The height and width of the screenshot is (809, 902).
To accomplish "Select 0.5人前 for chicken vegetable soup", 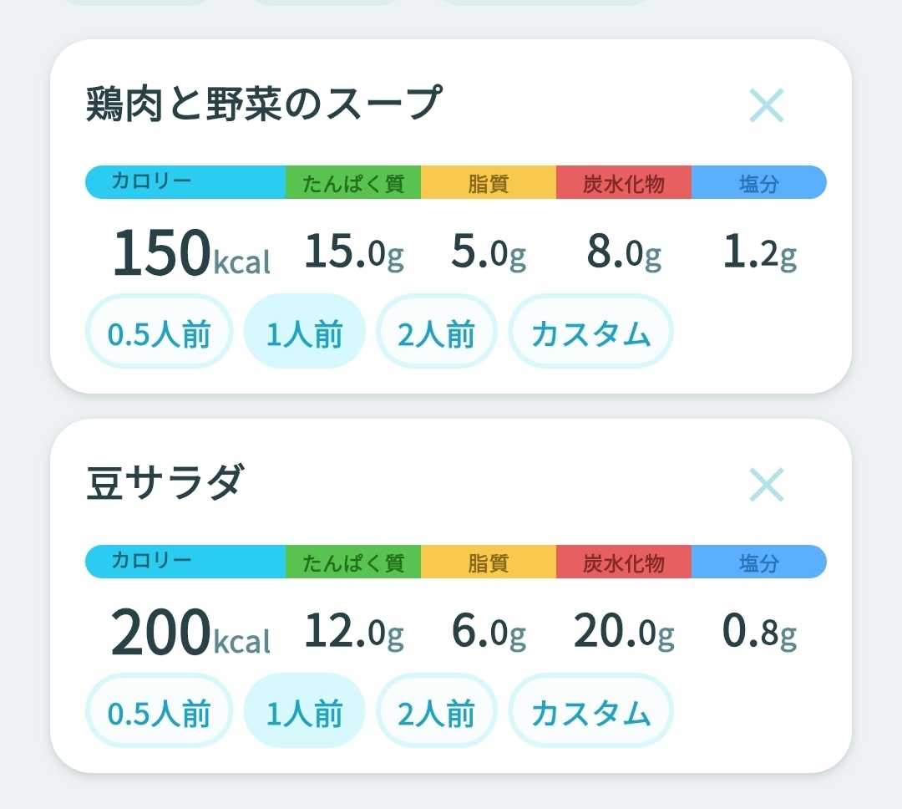I will (159, 332).
